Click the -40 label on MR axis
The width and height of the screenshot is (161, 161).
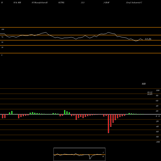click(157, 127)
